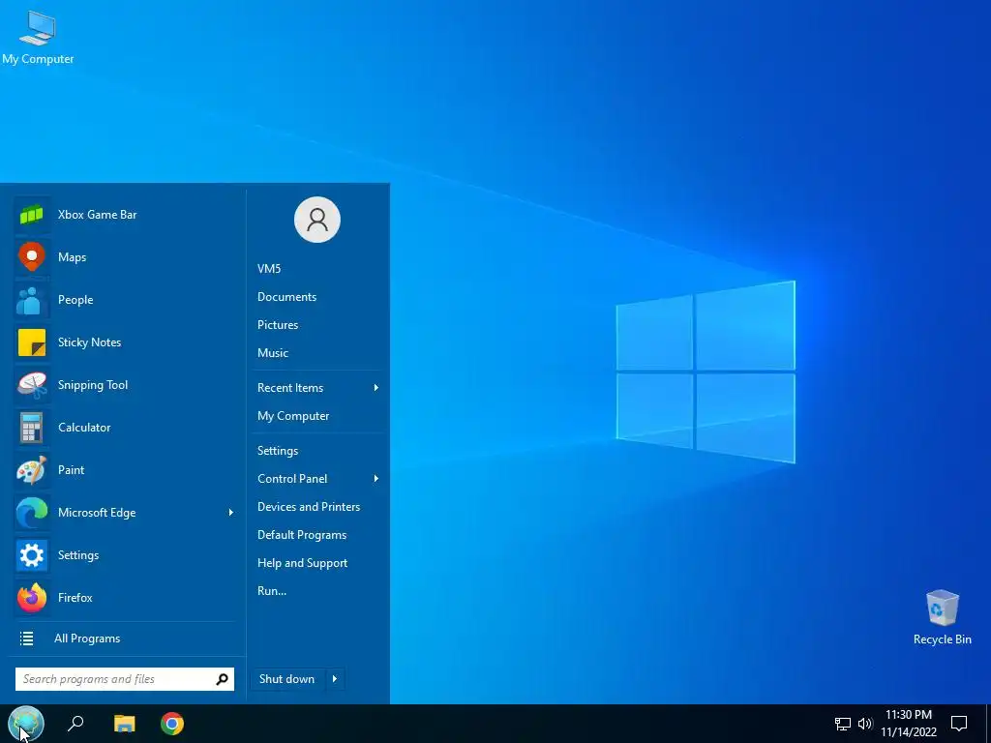
Task: Click the volume speaker tray icon
Action: (864, 724)
